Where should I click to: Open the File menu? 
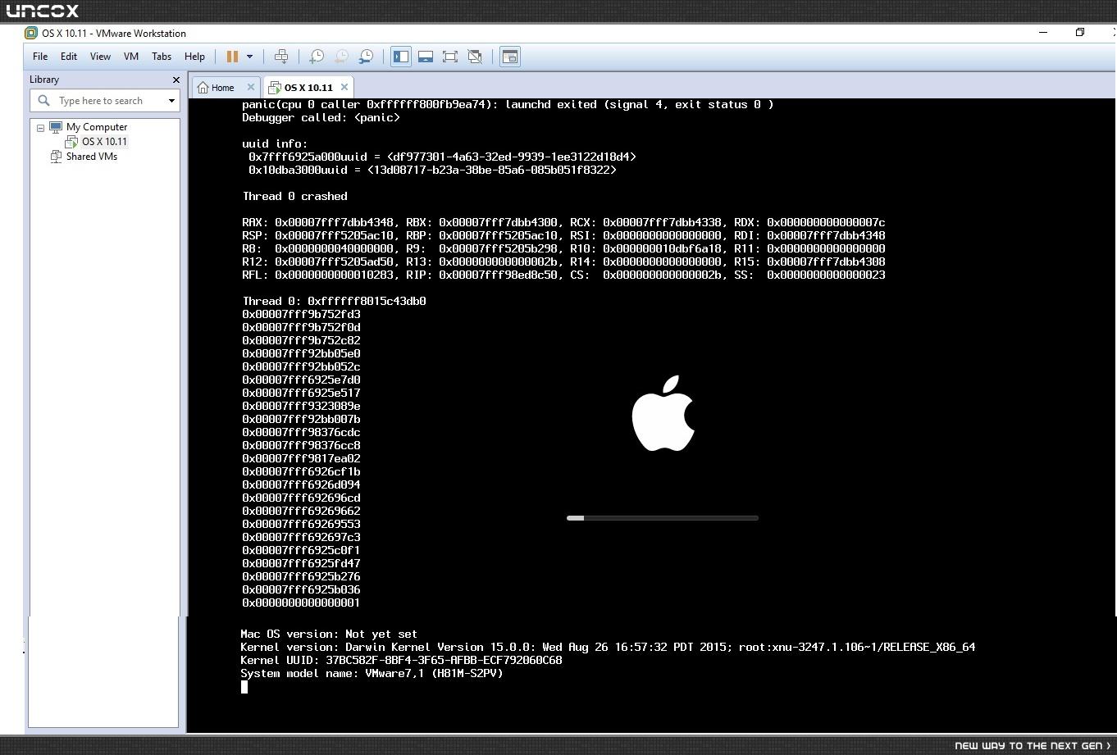[x=40, y=57]
